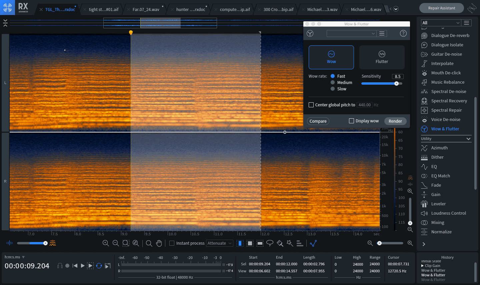Toggle loop playback in transport
This screenshot has height=285, width=480.
99,266
